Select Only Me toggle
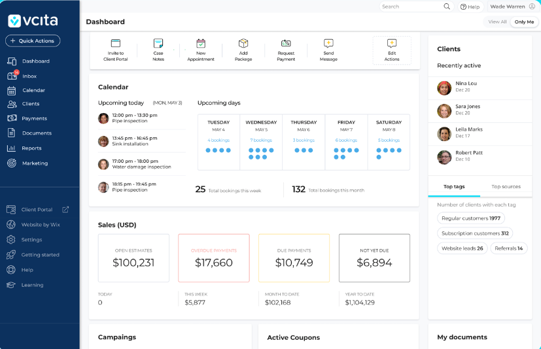The height and width of the screenshot is (349, 541). [x=524, y=22]
